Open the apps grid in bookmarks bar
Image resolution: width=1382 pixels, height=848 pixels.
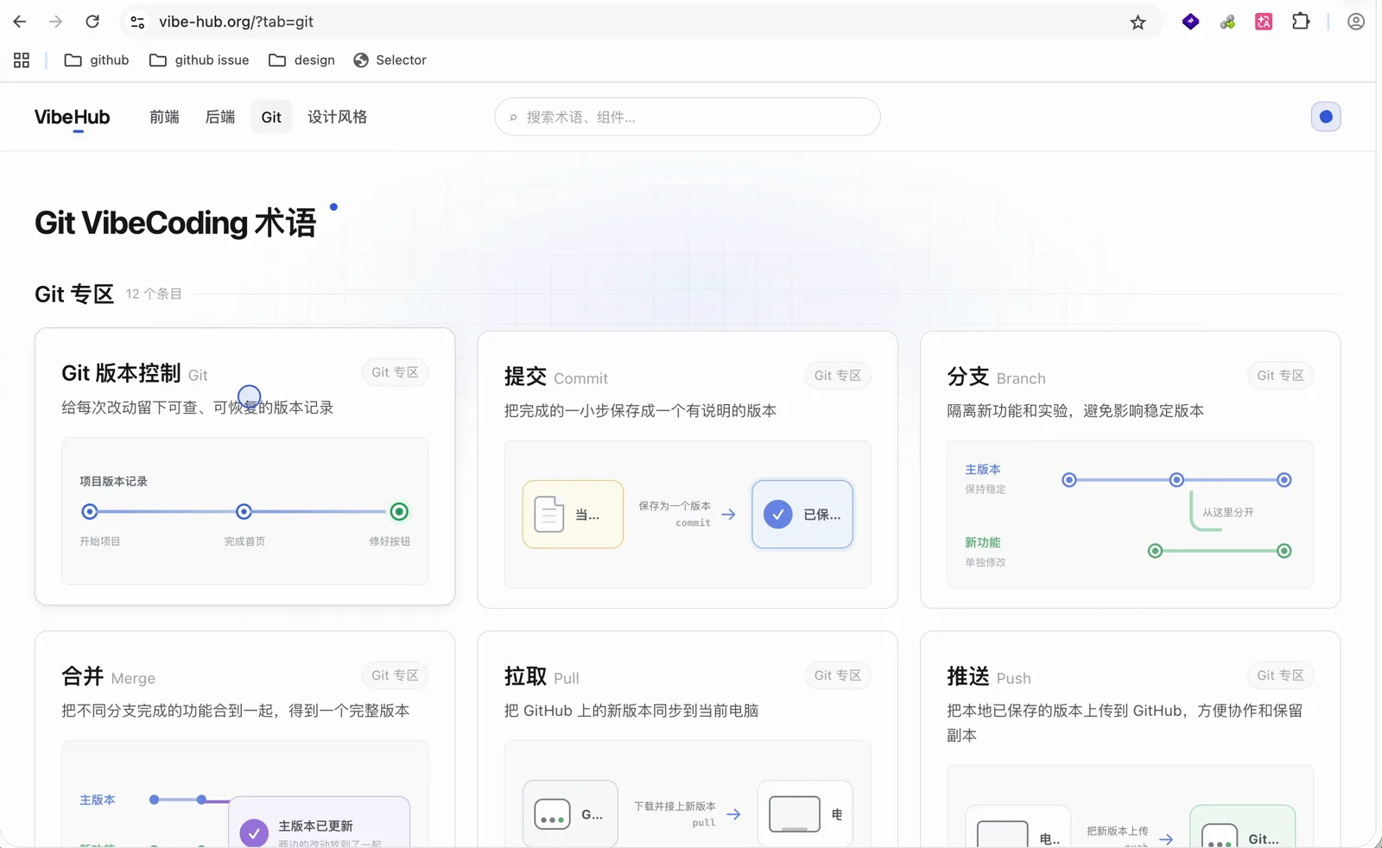tap(22, 60)
